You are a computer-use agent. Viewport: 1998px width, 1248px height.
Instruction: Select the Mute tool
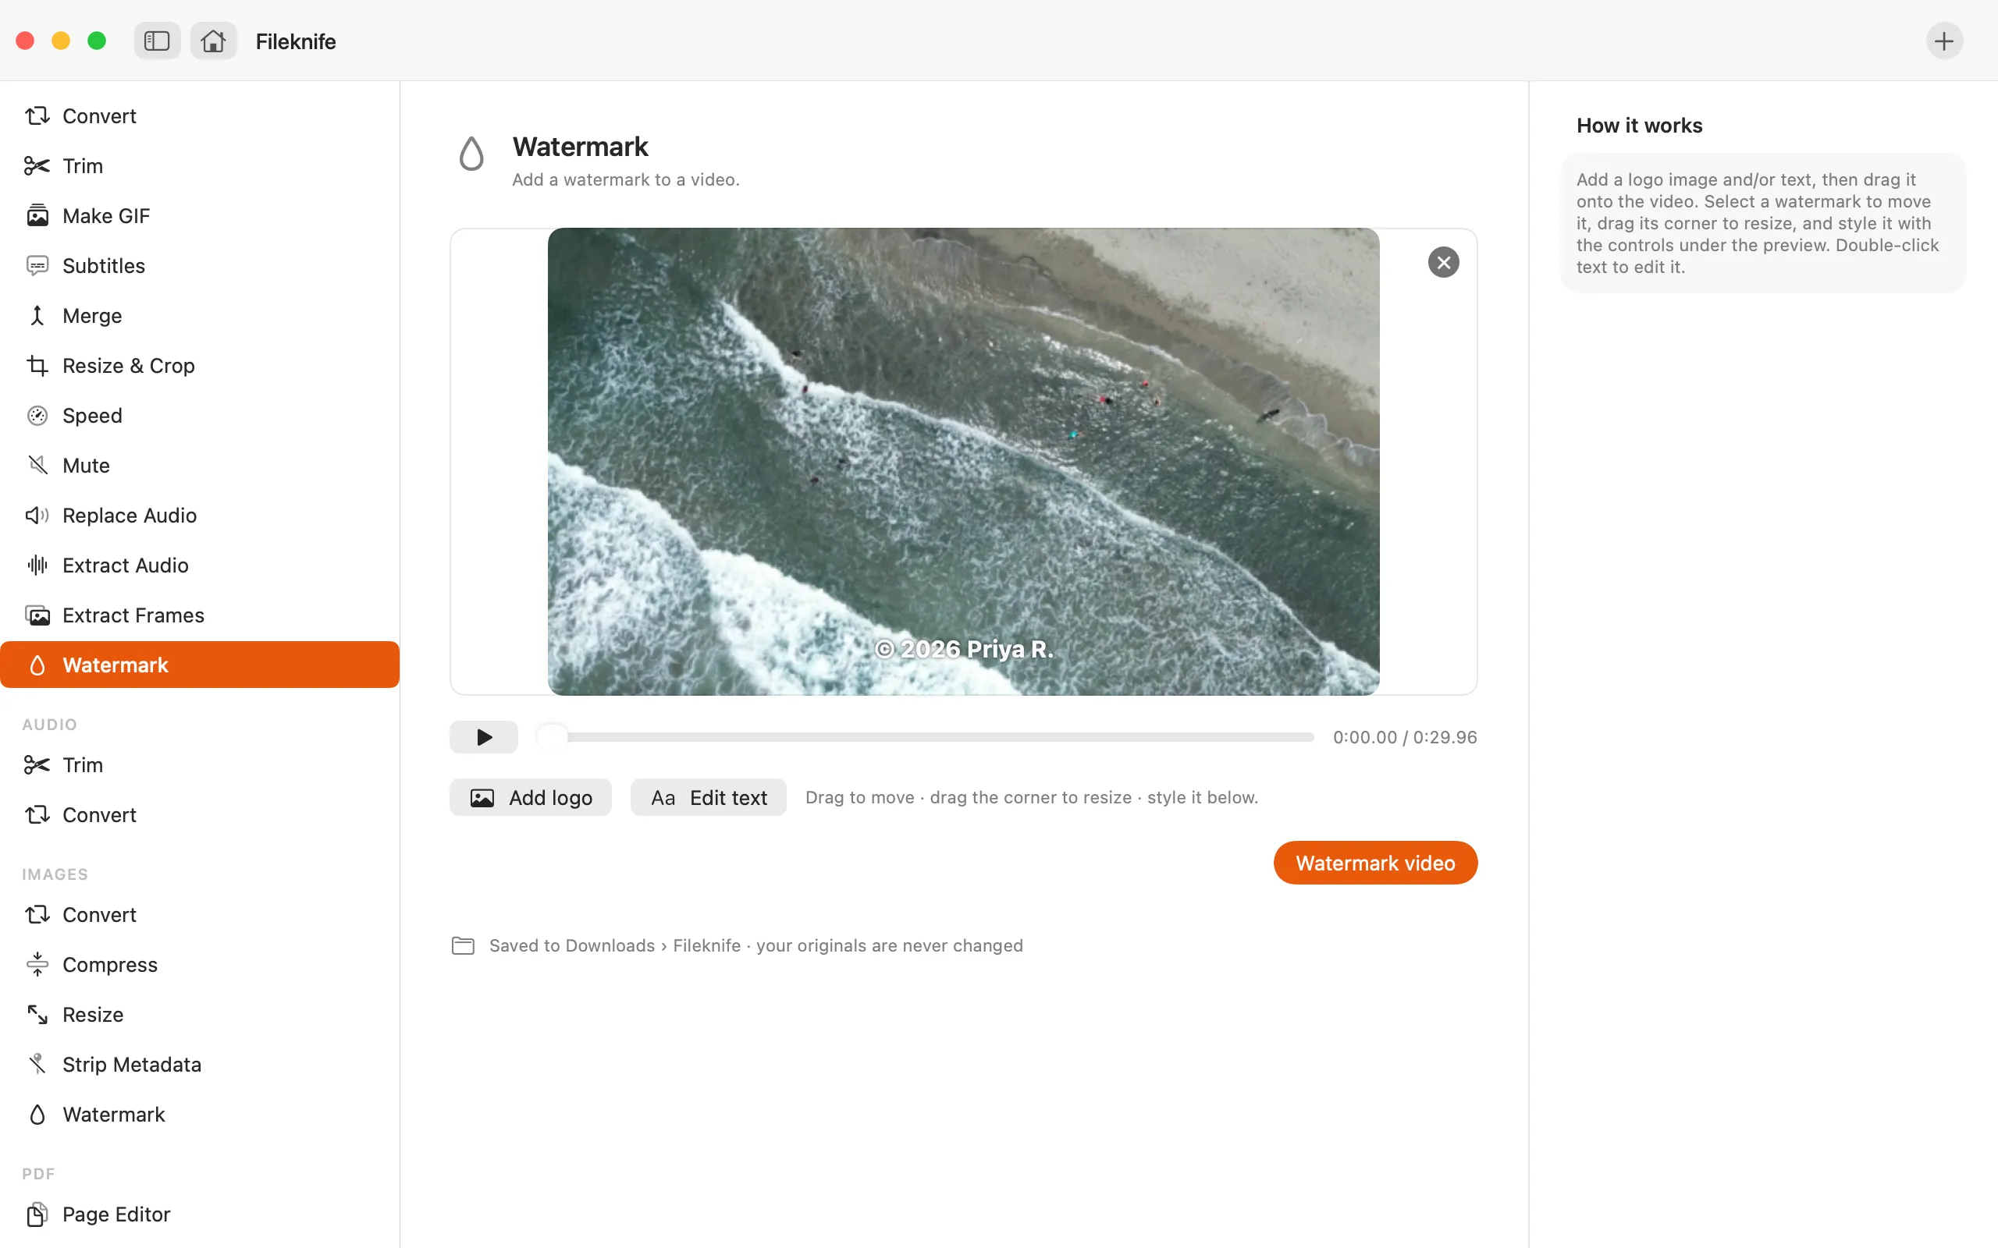point(200,466)
